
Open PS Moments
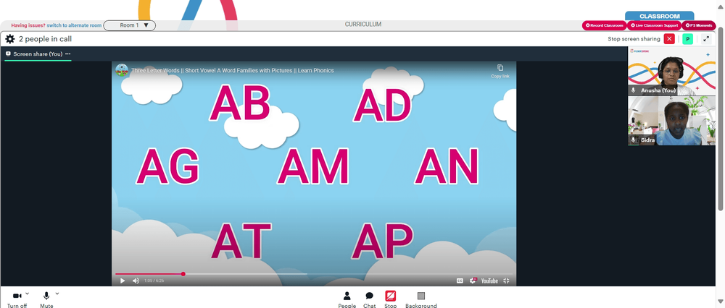(699, 25)
